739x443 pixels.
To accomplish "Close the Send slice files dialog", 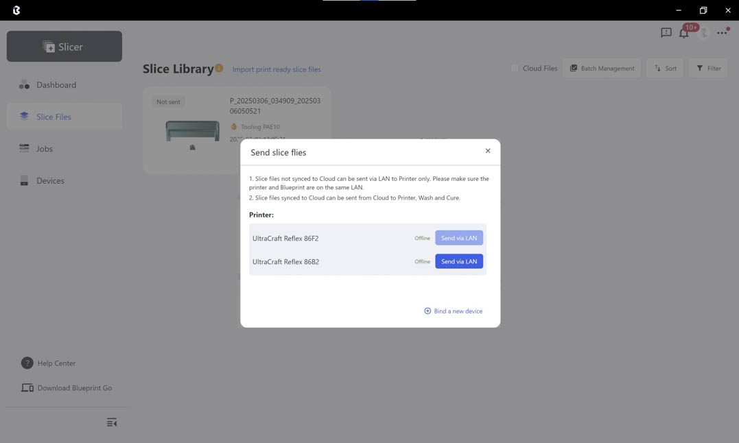I will pos(488,151).
